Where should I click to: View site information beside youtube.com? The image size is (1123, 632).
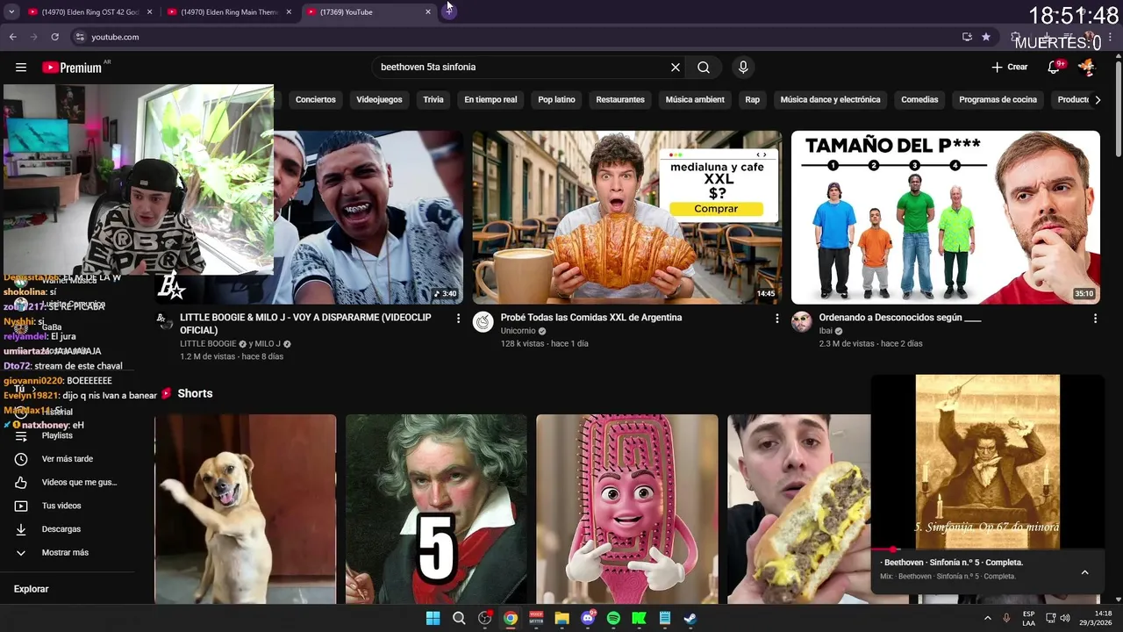tap(80, 37)
